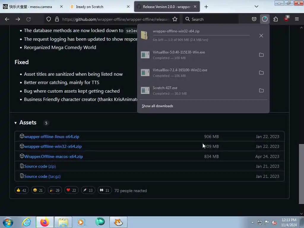
Task: Toggle the rocket reaction with 13
Action: (88, 190)
